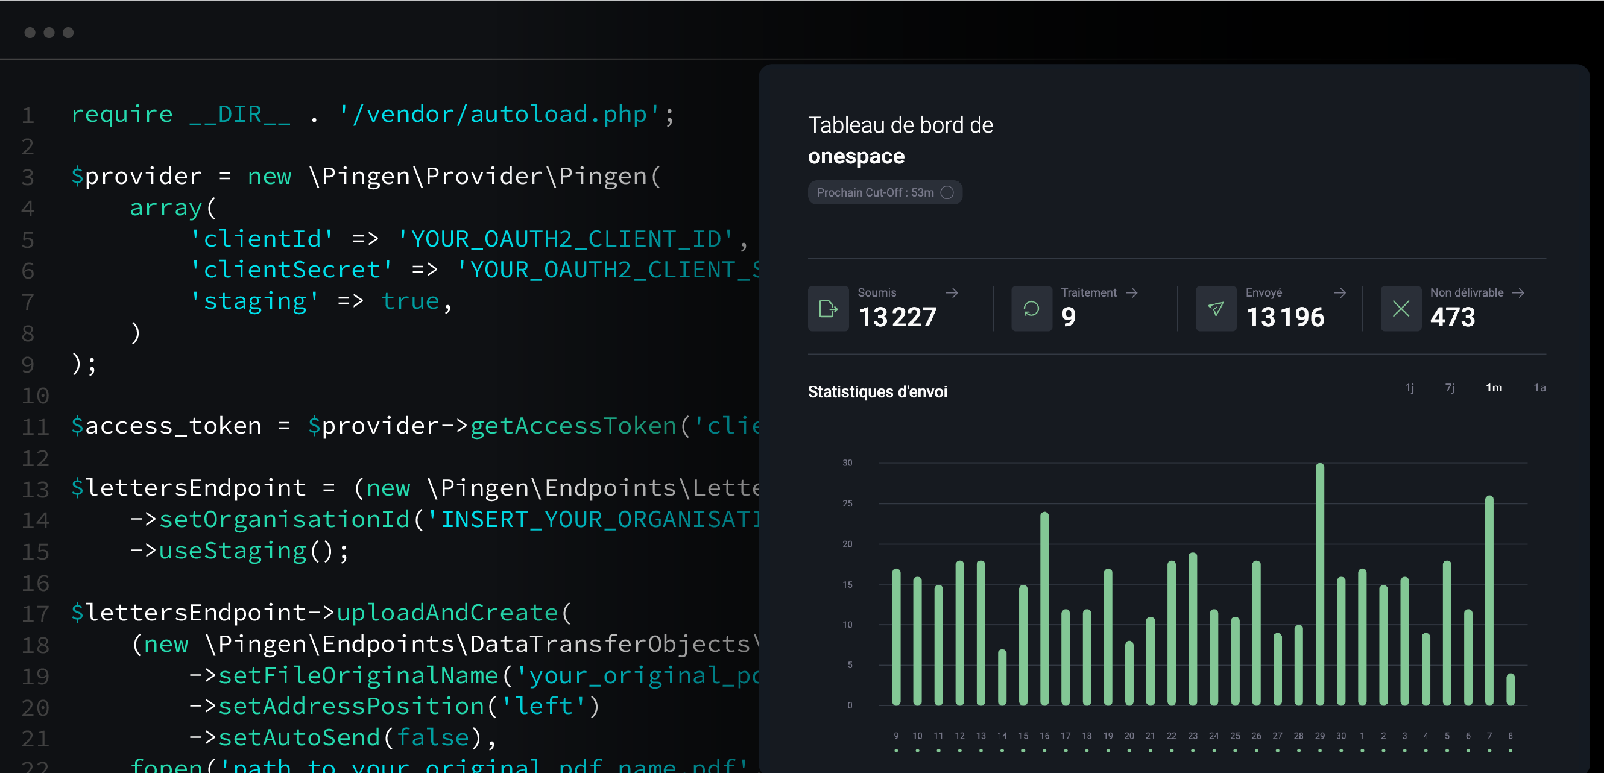Screen dimensions: 1604x773
Task: Select the Envoyé paper-plane icon
Action: (1216, 308)
